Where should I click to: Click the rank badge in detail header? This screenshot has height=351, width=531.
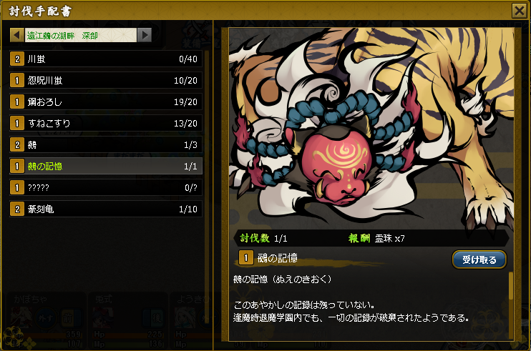click(246, 258)
